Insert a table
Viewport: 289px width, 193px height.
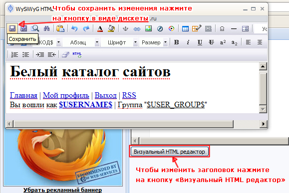[185, 29]
